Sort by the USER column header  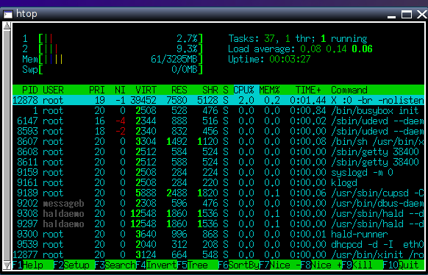click(x=53, y=90)
